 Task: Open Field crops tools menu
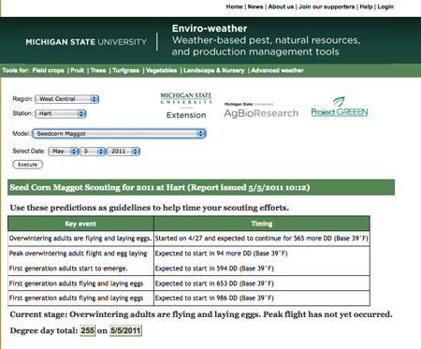(48, 70)
